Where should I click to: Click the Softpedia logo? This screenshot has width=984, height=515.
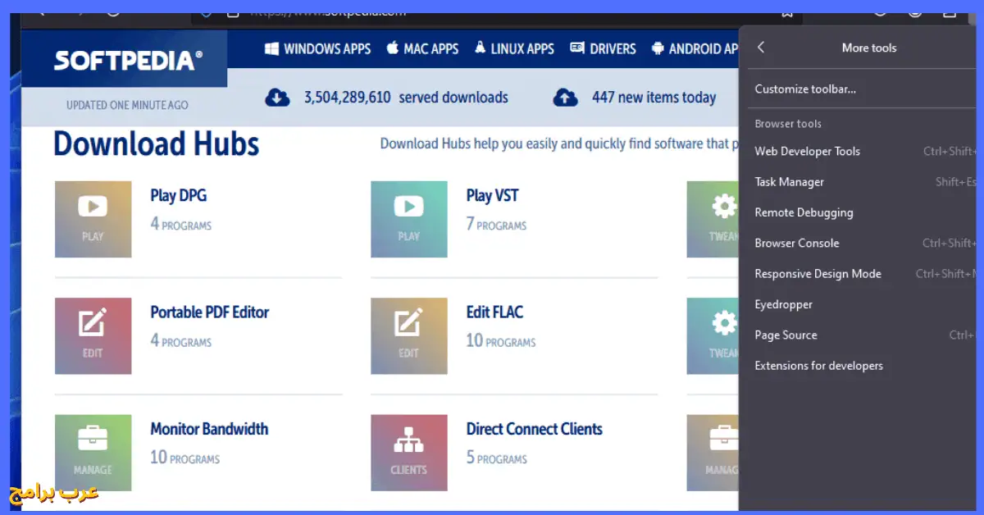[128, 60]
